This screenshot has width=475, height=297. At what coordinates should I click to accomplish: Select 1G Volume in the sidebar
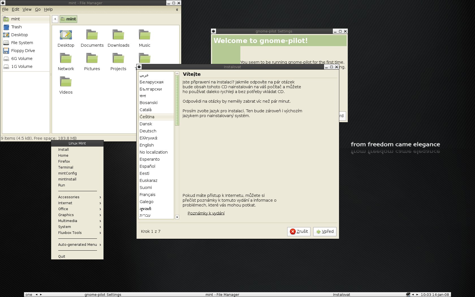click(26, 66)
